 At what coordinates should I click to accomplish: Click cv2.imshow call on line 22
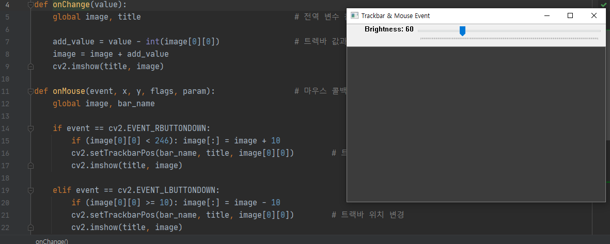[127, 227]
